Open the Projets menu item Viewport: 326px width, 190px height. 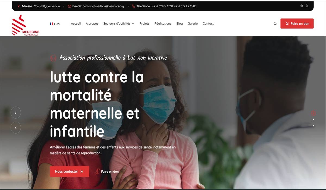[x=145, y=24]
